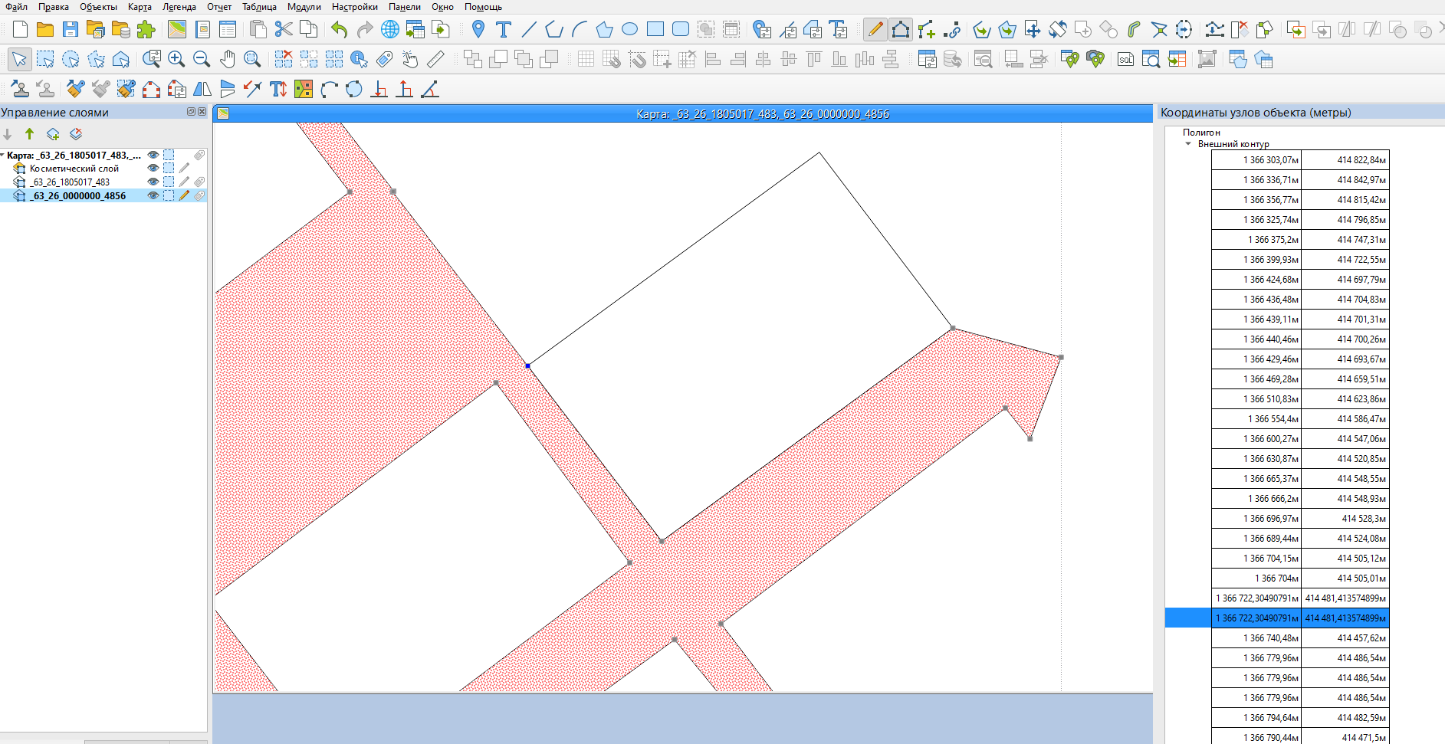Select the Ruler measurement tool
1445x744 pixels.
(435, 59)
